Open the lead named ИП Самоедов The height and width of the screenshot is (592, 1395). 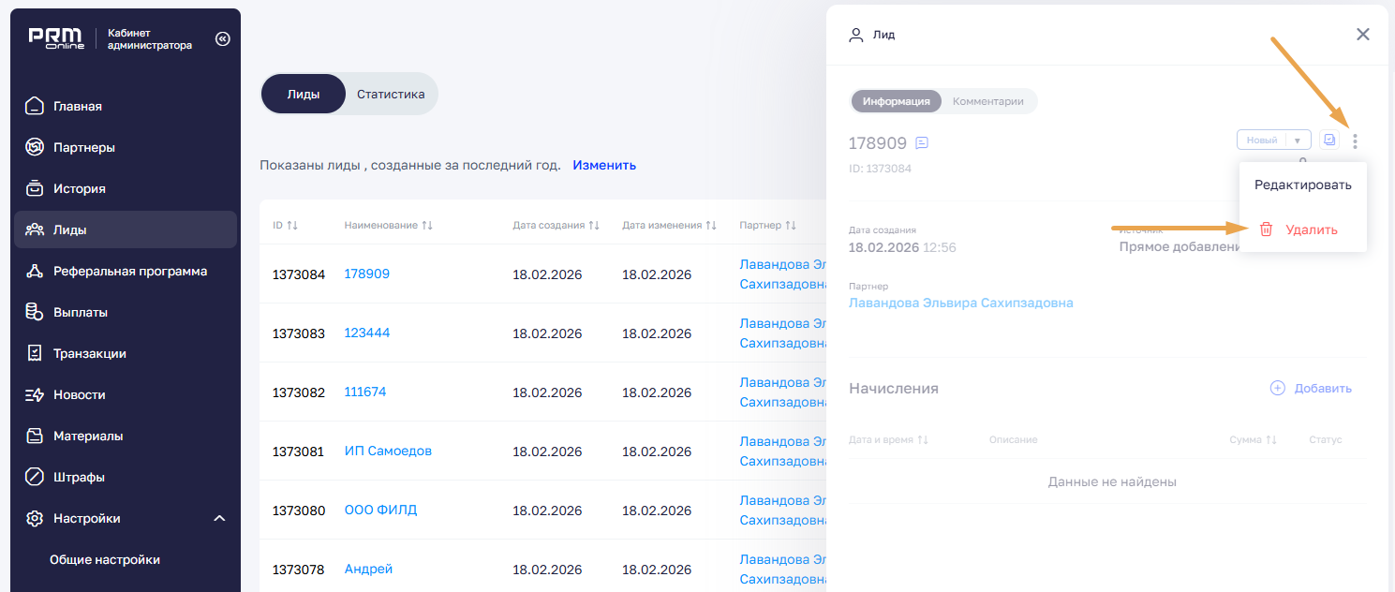point(388,451)
